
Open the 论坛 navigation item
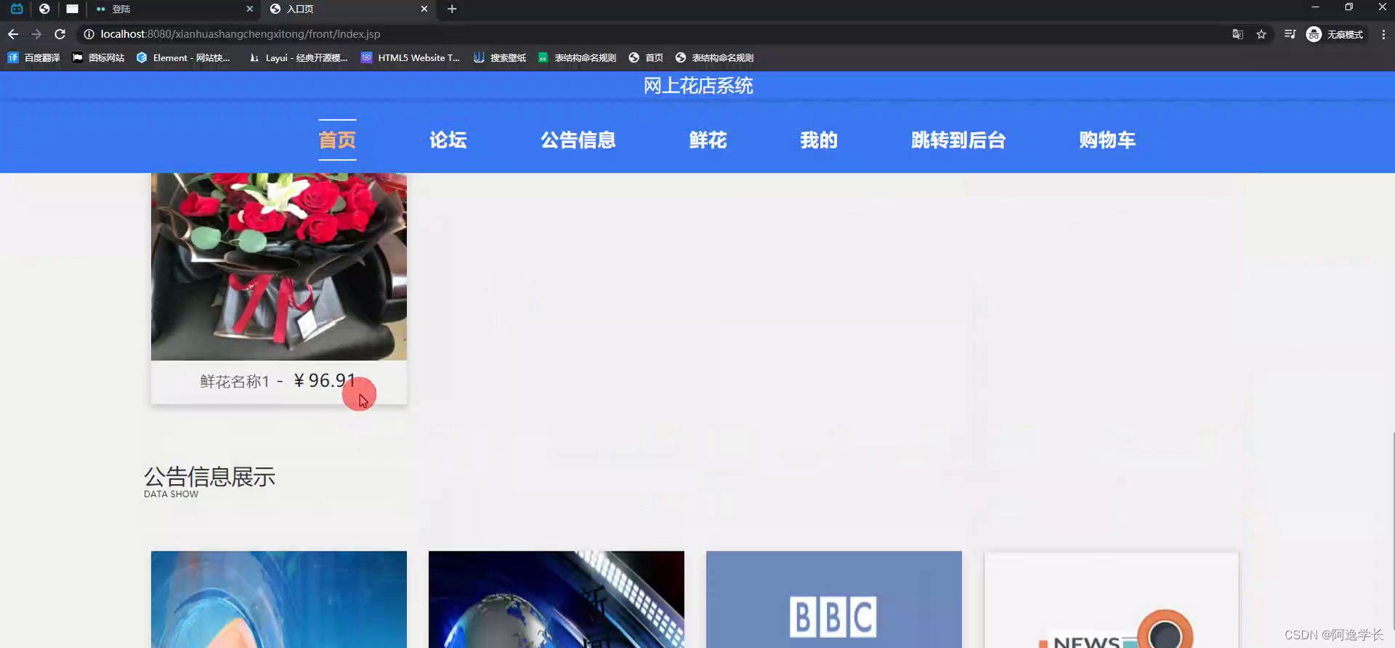coord(448,140)
